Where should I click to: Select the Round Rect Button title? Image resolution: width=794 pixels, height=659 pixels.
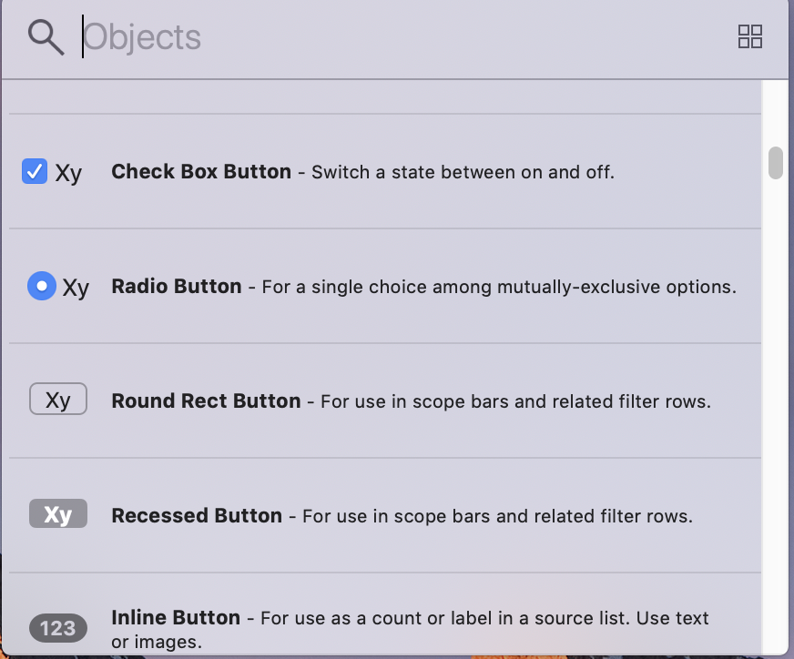coord(206,400)
